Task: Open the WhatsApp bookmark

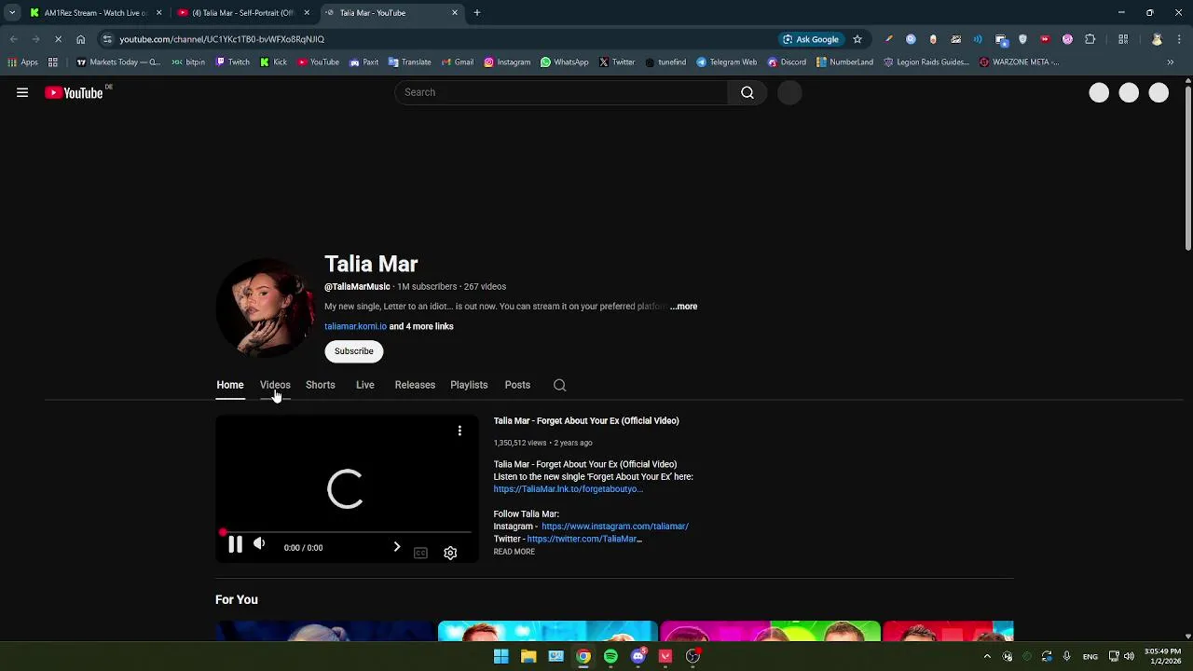Action: pyautogui.click(x=564, y=62)
